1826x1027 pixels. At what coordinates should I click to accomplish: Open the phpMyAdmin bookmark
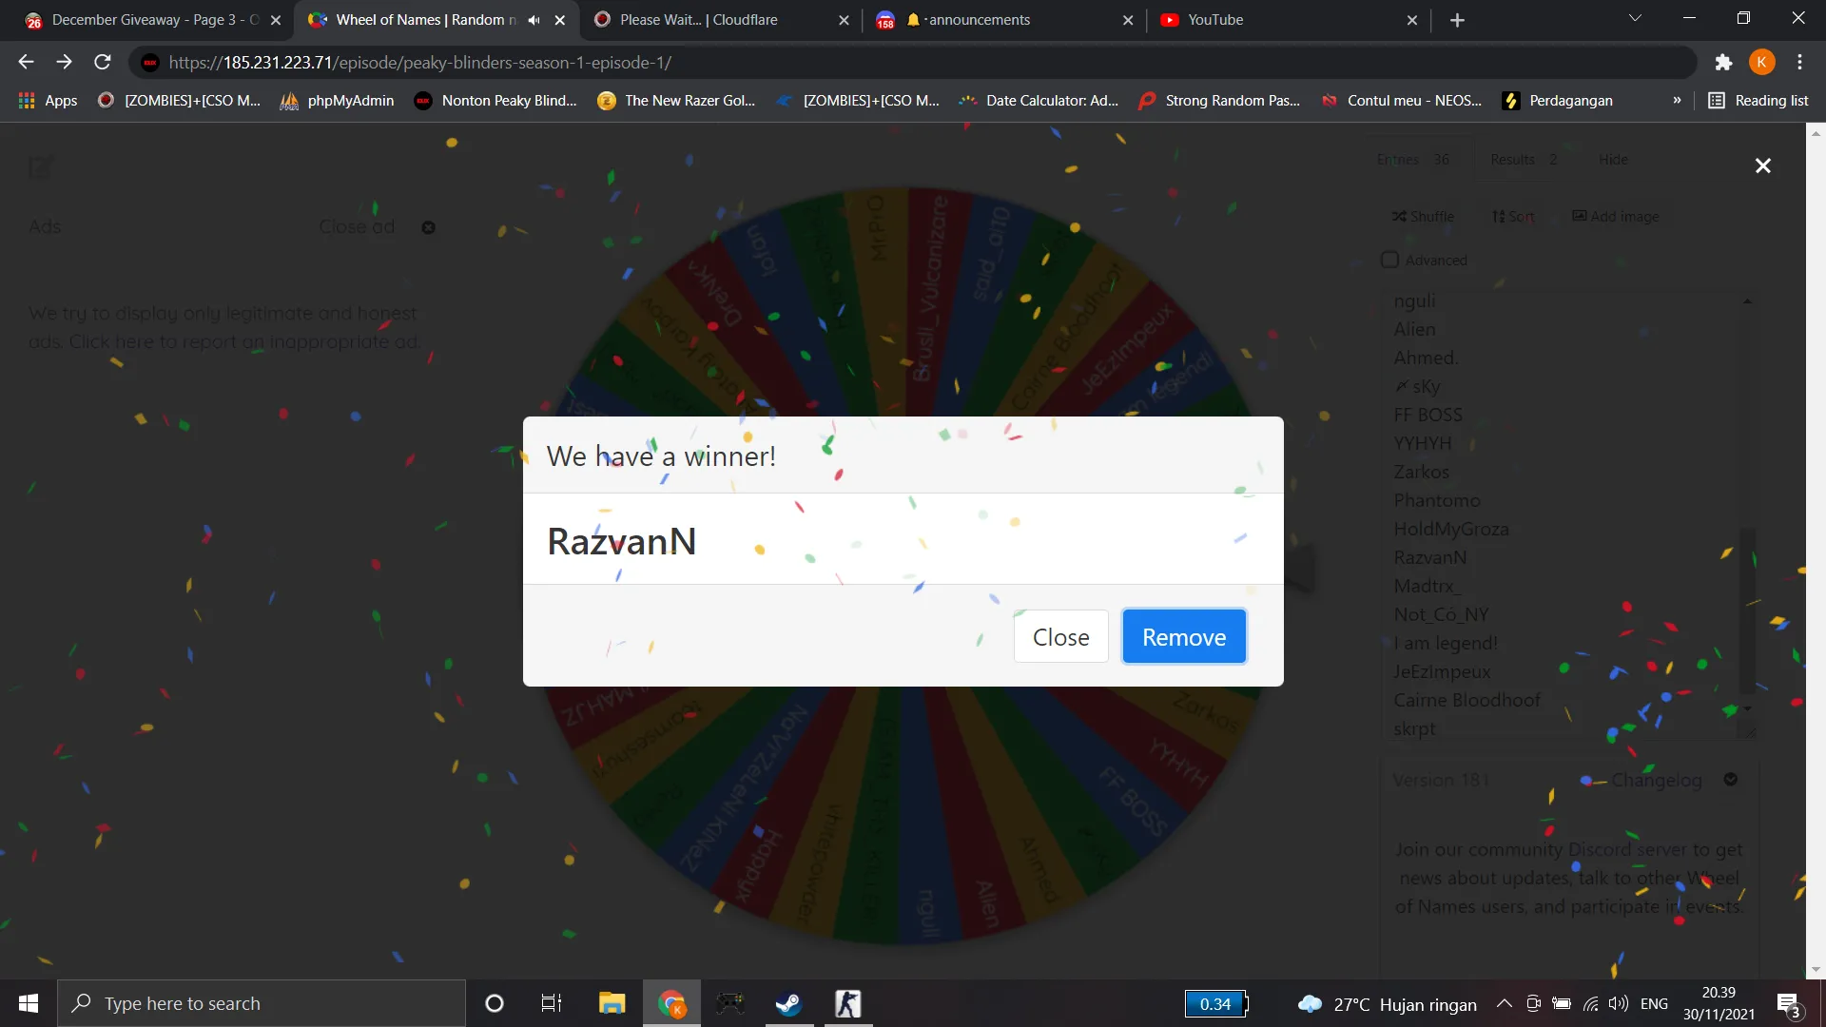tap(337, 101)
